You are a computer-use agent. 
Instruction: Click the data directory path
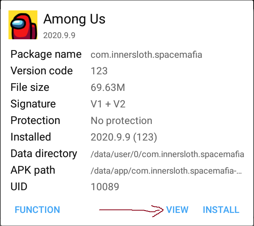click(167, 154)
